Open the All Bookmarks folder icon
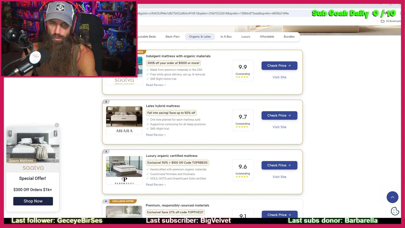 pos(383,21)
